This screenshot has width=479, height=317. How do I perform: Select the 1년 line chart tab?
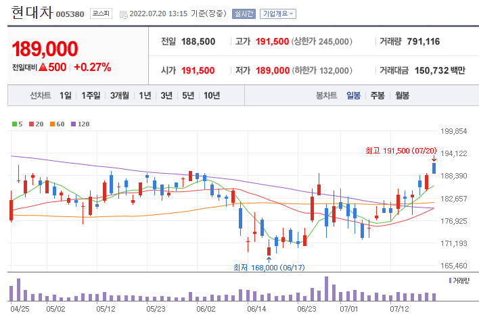coord(145,95)
